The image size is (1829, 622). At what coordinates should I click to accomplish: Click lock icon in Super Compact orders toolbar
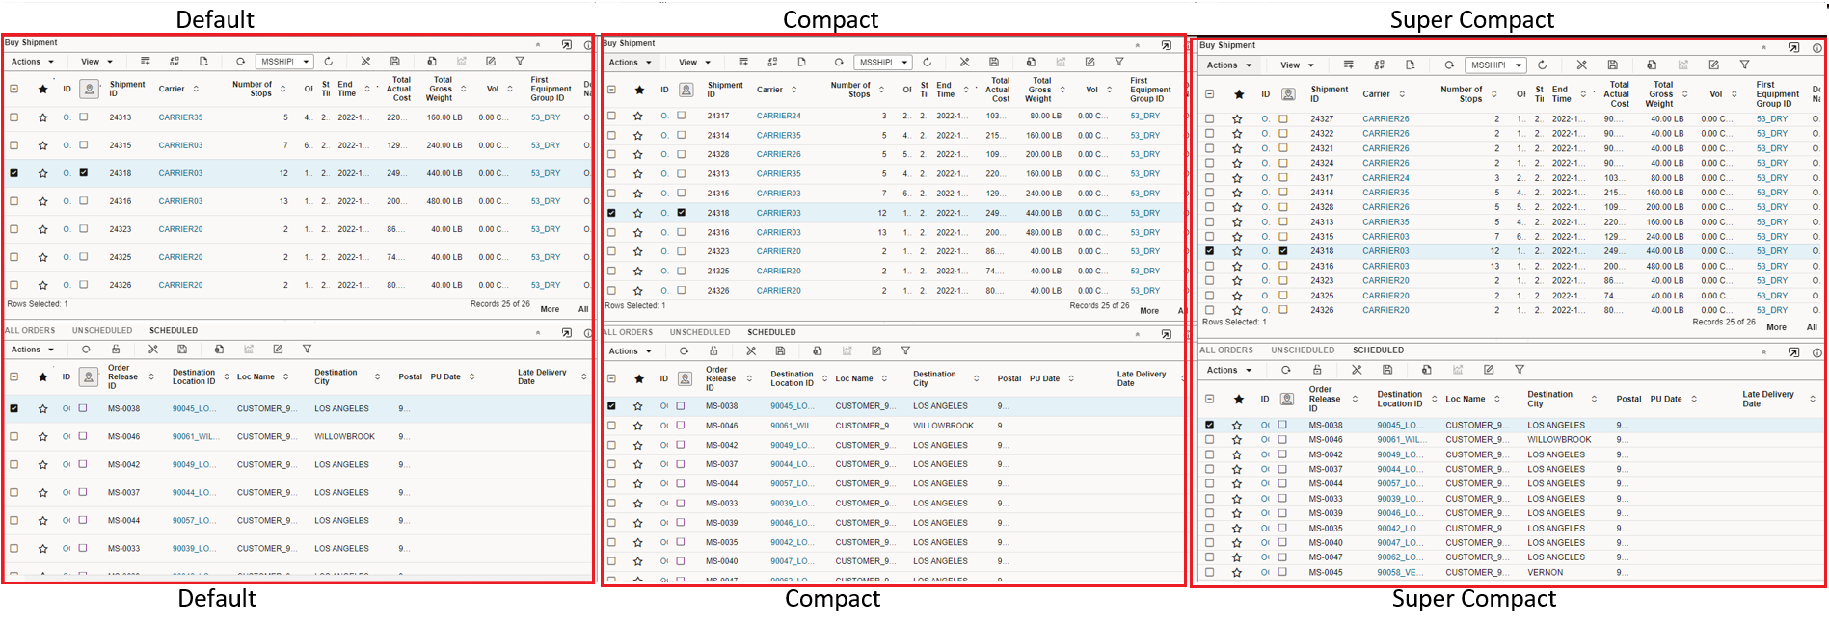tap(1317, 370)
